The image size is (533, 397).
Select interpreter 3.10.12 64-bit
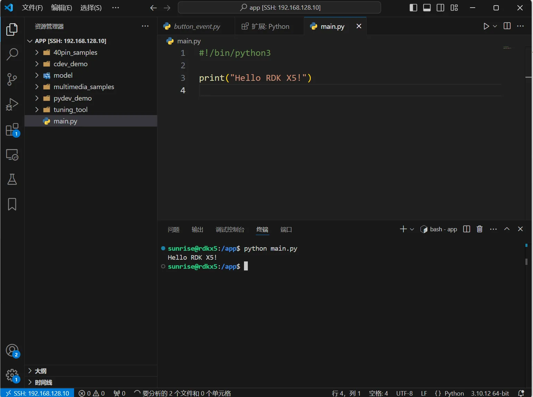coord(490,393)
